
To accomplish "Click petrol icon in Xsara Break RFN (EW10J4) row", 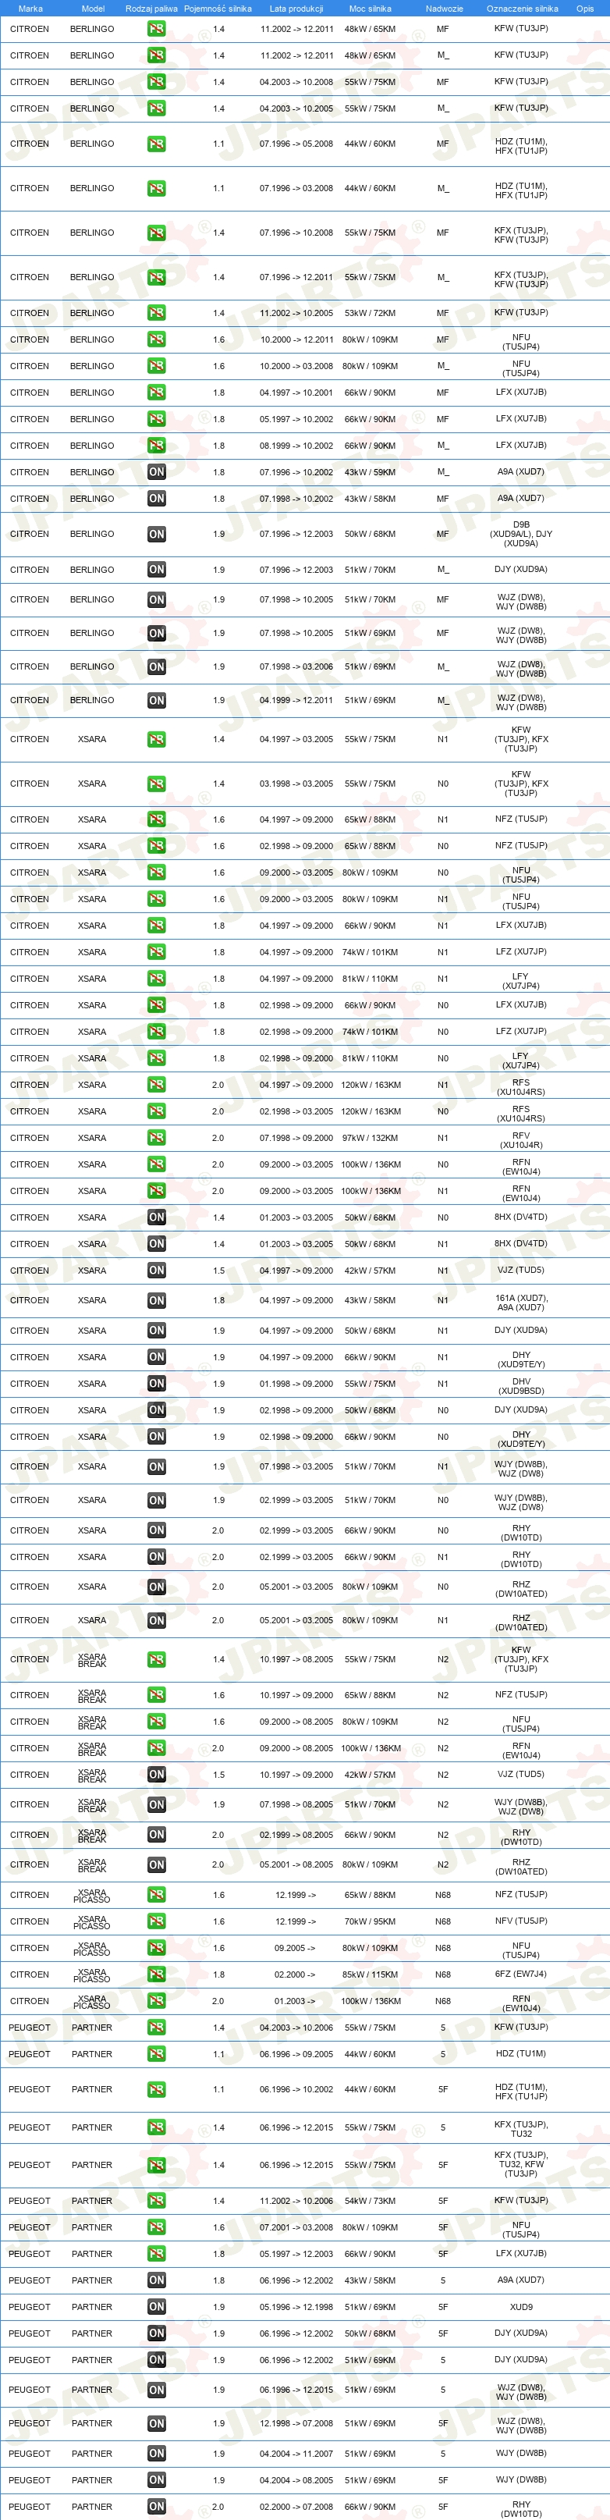I will pos(157,1747).
